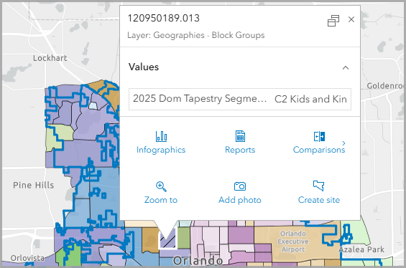Select the hatched highlighted block group on the map
The width and height of the screenshot is (406, 268).
tap(168, 240)
